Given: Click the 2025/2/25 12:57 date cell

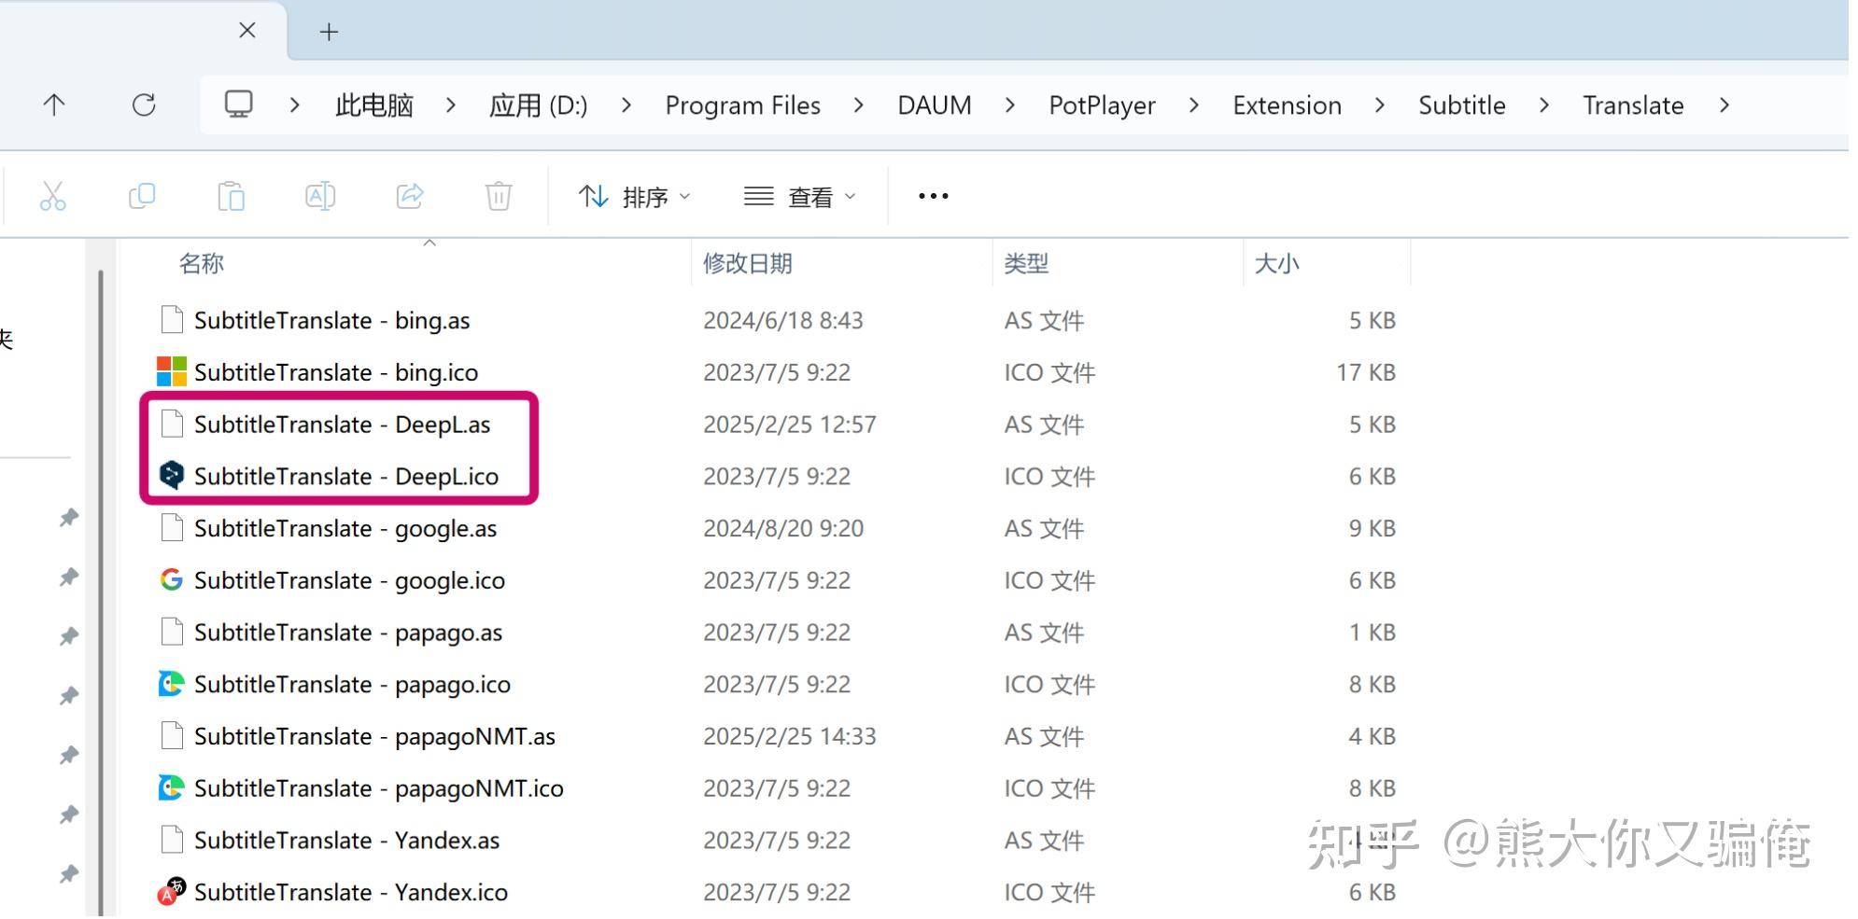Looking at the screenshot, I should (790, 425).
